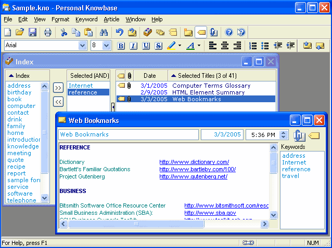Open the File menu
Screen dimensions: 332x248
[x=8, y=19]
